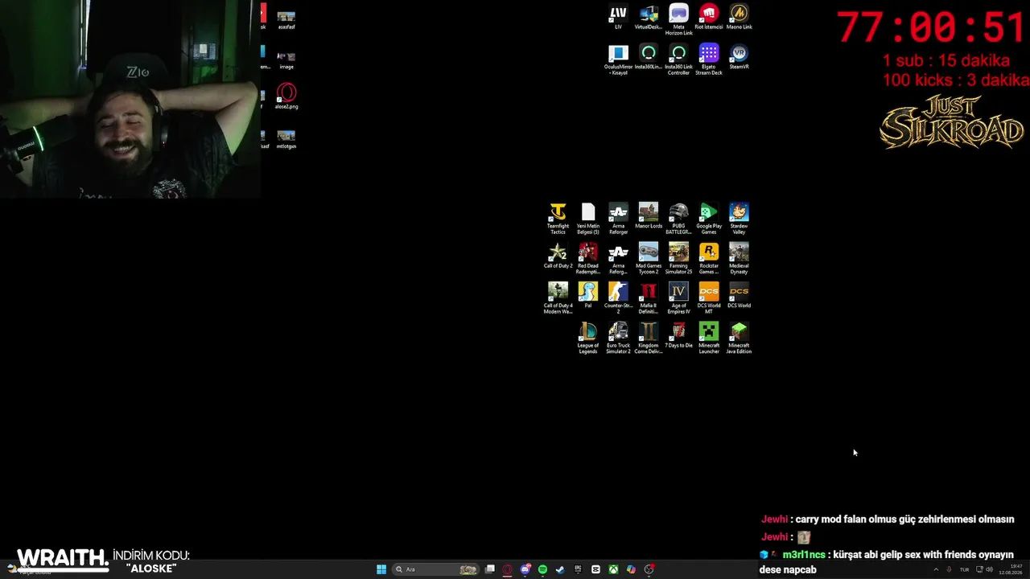Viewport: 1030px width, 579px height.
Task: Switch to Discord in the taskbar
Action: pyautogui.click(x=525, y=569)
